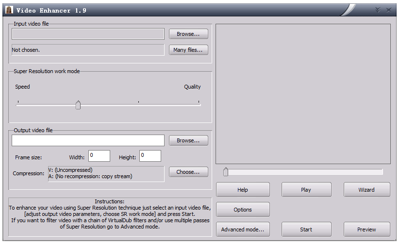Click the 'Compression:' label
The height and width of the screenshot is (244, 400).
pyautogui.click(x=29, y=173)
